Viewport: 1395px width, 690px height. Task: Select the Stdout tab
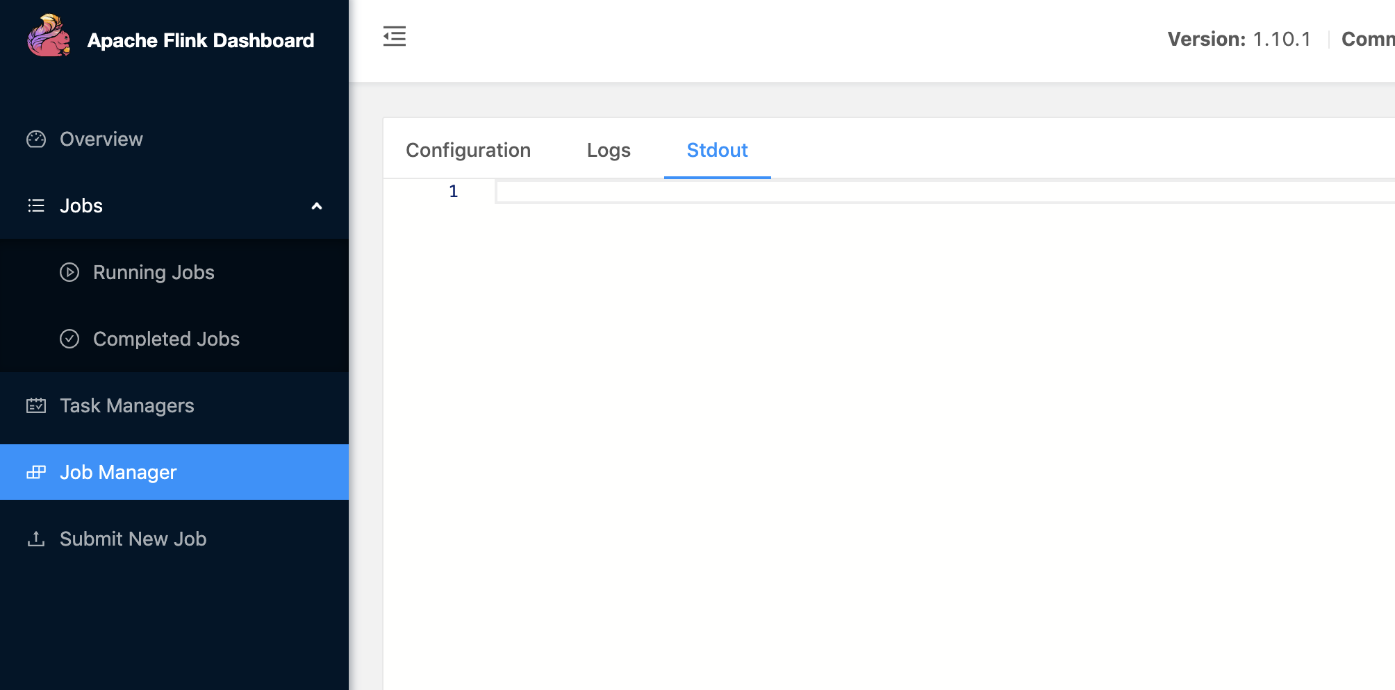coord(717,150)
